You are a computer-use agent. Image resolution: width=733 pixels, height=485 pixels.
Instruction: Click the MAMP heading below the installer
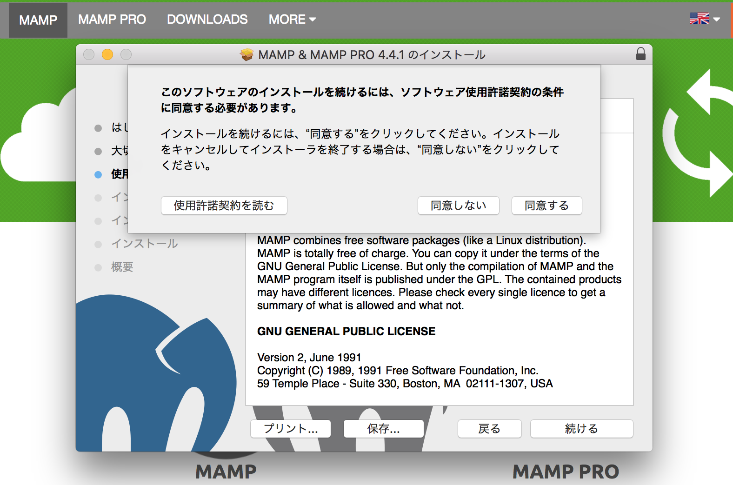tap(226, 472)
